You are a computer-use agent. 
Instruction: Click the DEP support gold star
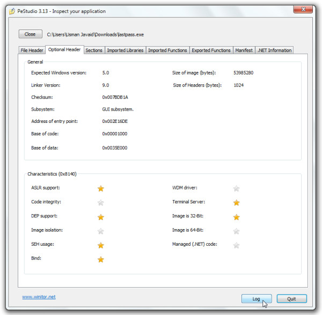tap(101, 217)
